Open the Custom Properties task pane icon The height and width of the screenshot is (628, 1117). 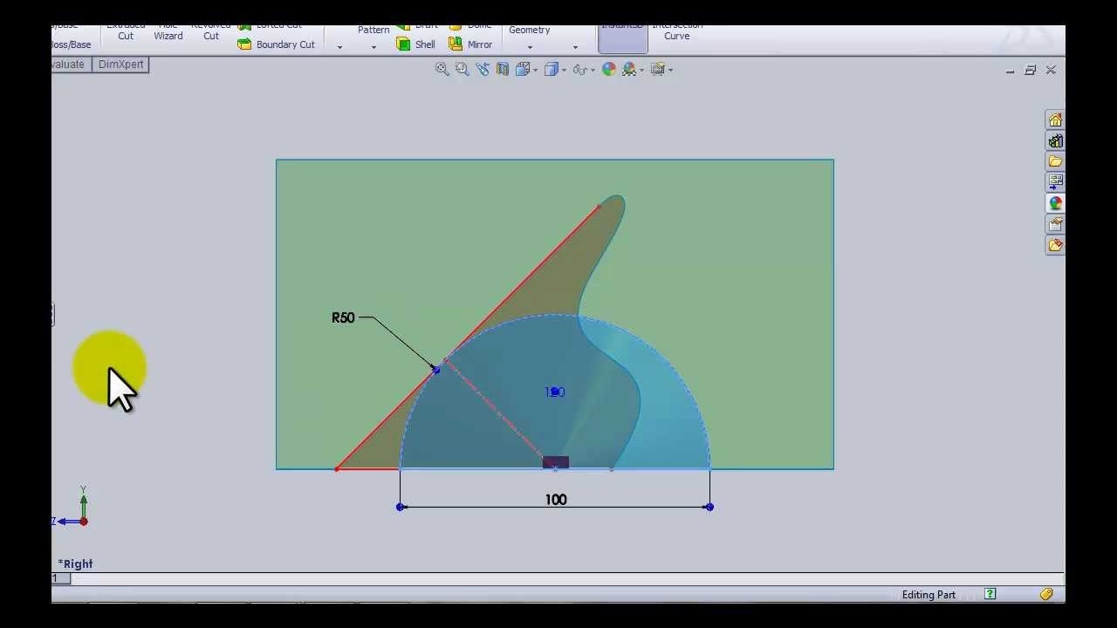coord(1055,224)
